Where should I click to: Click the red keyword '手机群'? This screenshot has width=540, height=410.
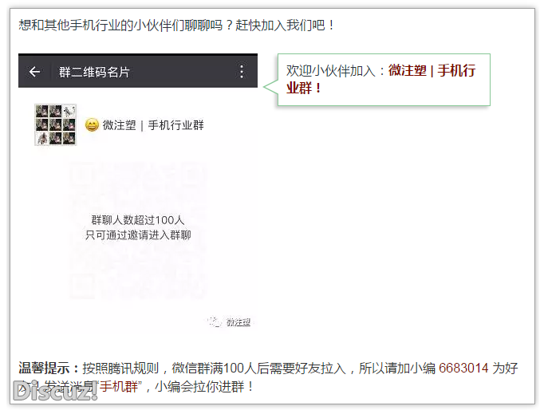(119, 387)
